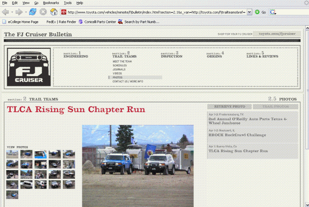
Task: Open the Back button history dropdown arrow
Action: point(12,12)
